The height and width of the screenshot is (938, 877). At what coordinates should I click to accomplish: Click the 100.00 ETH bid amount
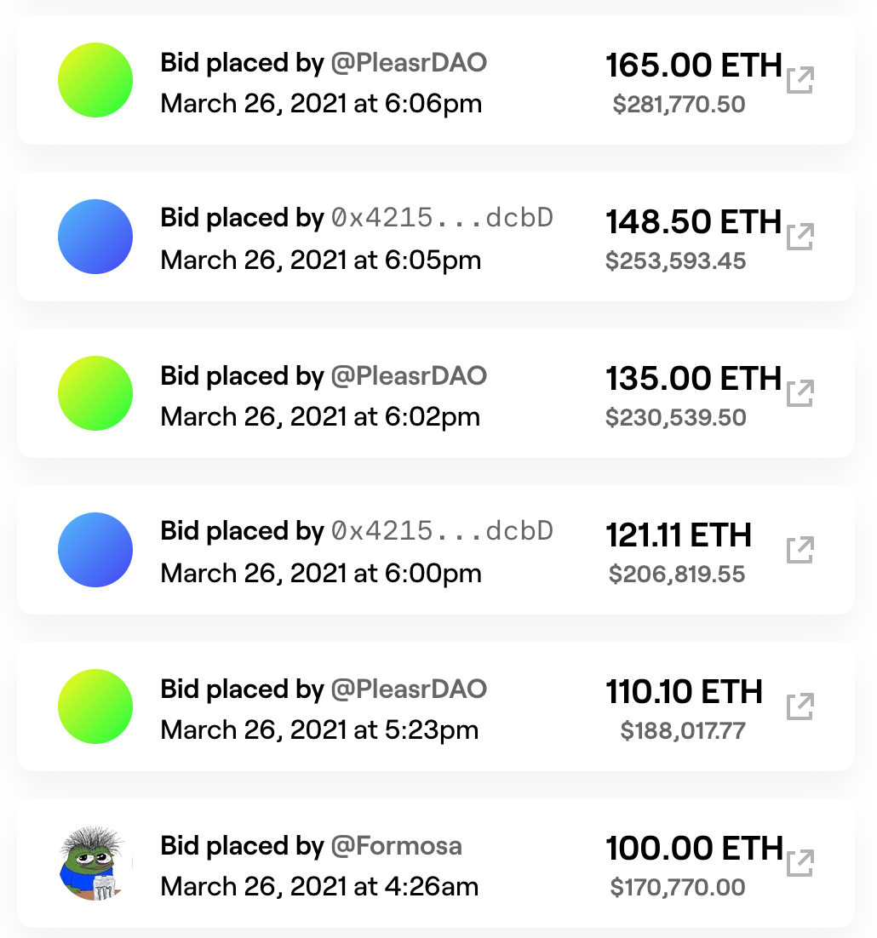(x=694, y=849)
